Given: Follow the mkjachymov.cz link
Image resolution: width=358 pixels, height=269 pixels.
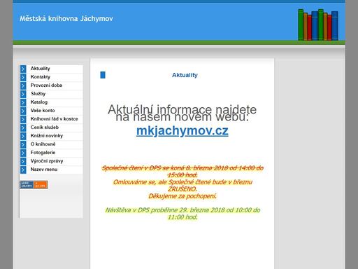Looking at the screenshot, I should [x=182, y=131].
